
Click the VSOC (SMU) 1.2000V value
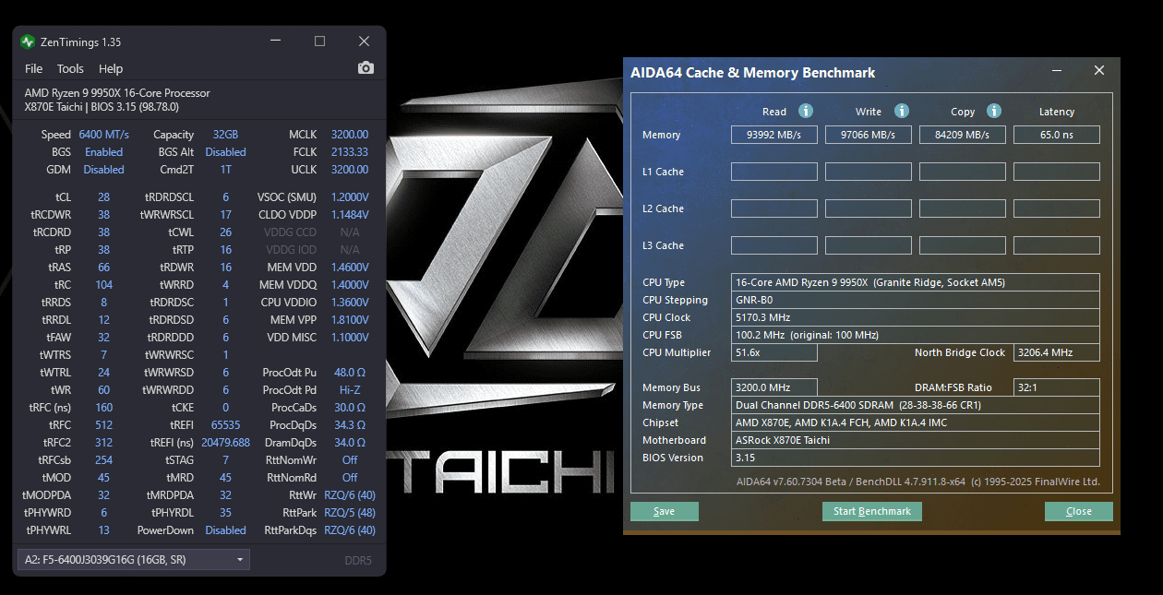[x=349, y=197]
